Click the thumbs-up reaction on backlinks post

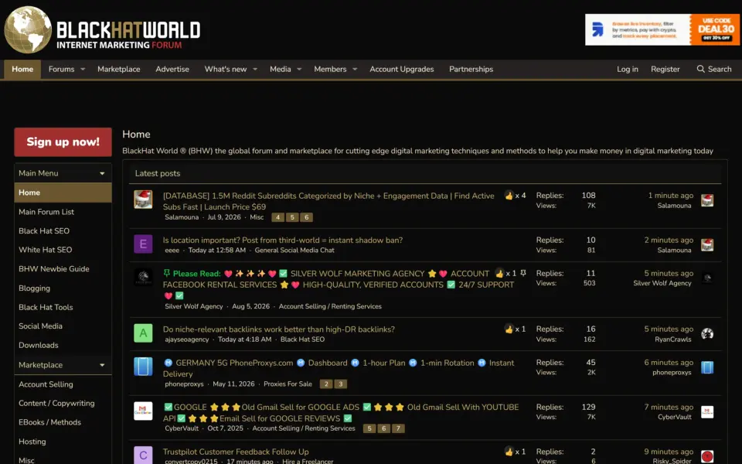click(x=509, y=329)
